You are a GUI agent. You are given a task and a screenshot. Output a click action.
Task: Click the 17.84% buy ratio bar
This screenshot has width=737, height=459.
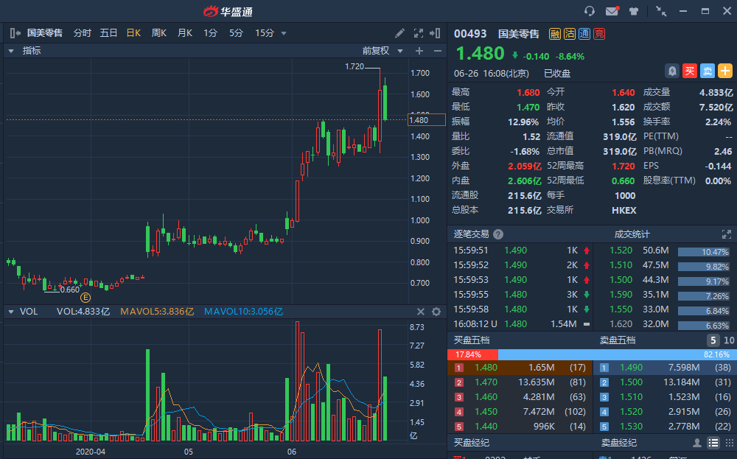pyautogui.click(x=472, y=354)
